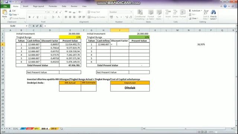Click the Excel Help question icon

pos(225,6)
